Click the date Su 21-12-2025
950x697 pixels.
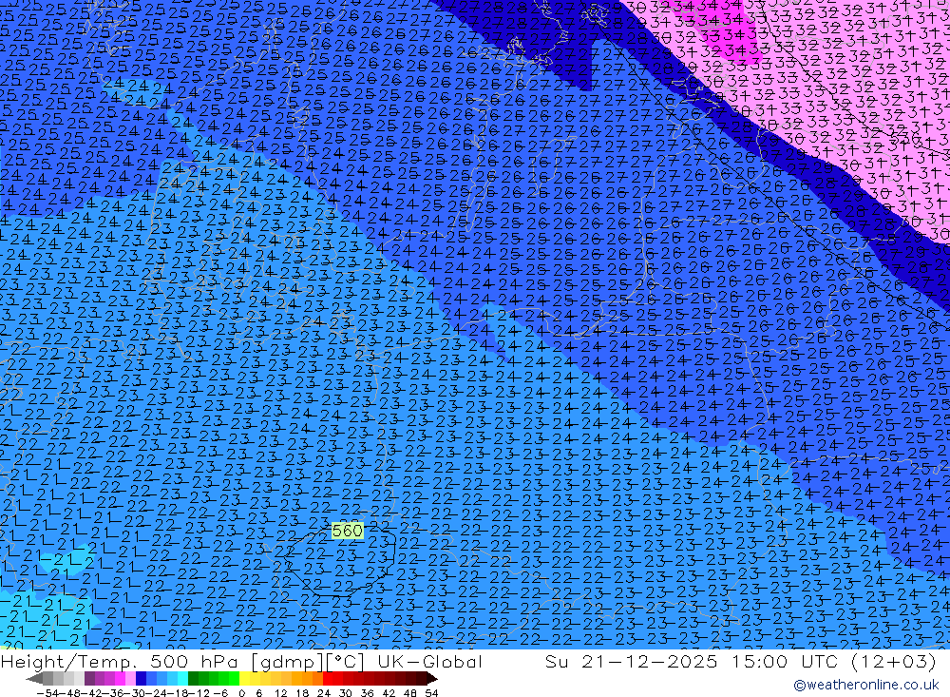(632, 661)
